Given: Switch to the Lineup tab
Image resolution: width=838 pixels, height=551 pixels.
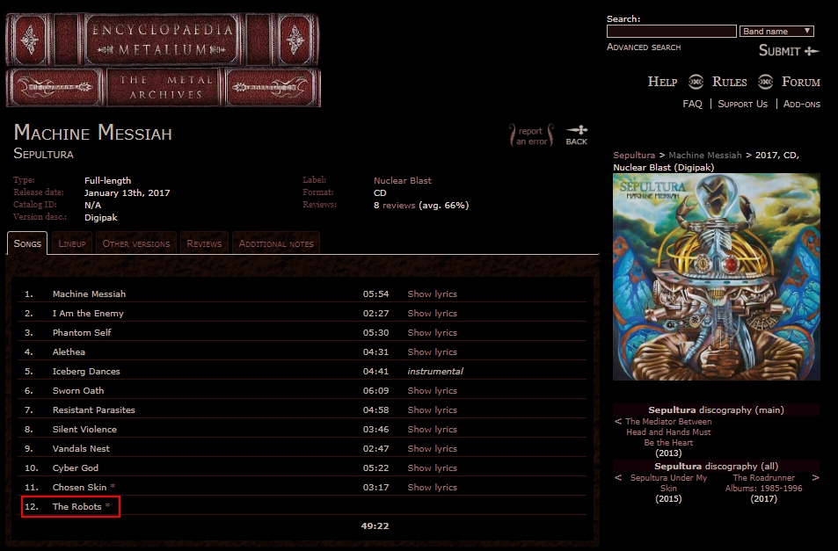Looking at the screenshot, I should [x=71, y=243].
